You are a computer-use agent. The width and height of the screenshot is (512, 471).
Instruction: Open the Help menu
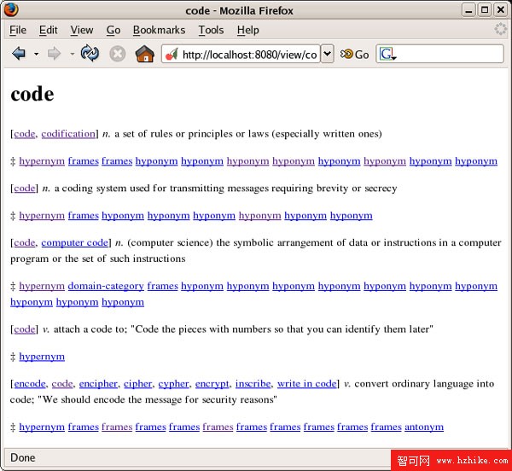247,30
